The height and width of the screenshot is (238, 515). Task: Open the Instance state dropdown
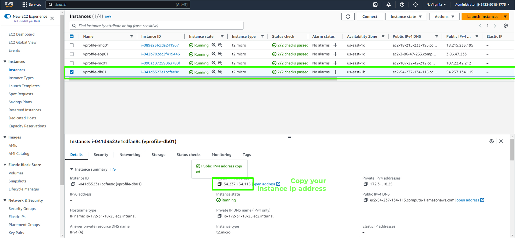click(x=406, y=17)
